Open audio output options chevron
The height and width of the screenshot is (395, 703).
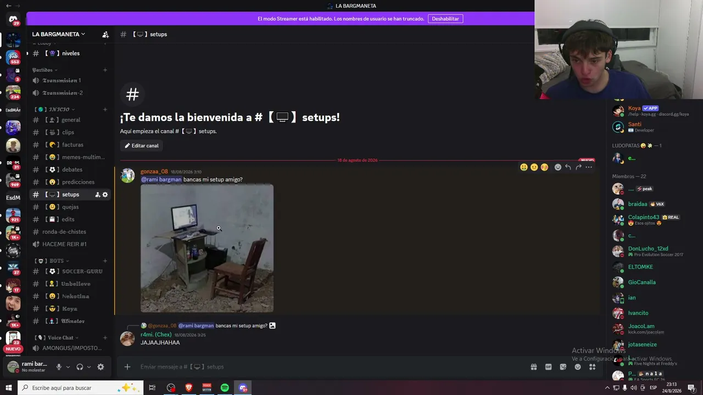click(88, 367)
